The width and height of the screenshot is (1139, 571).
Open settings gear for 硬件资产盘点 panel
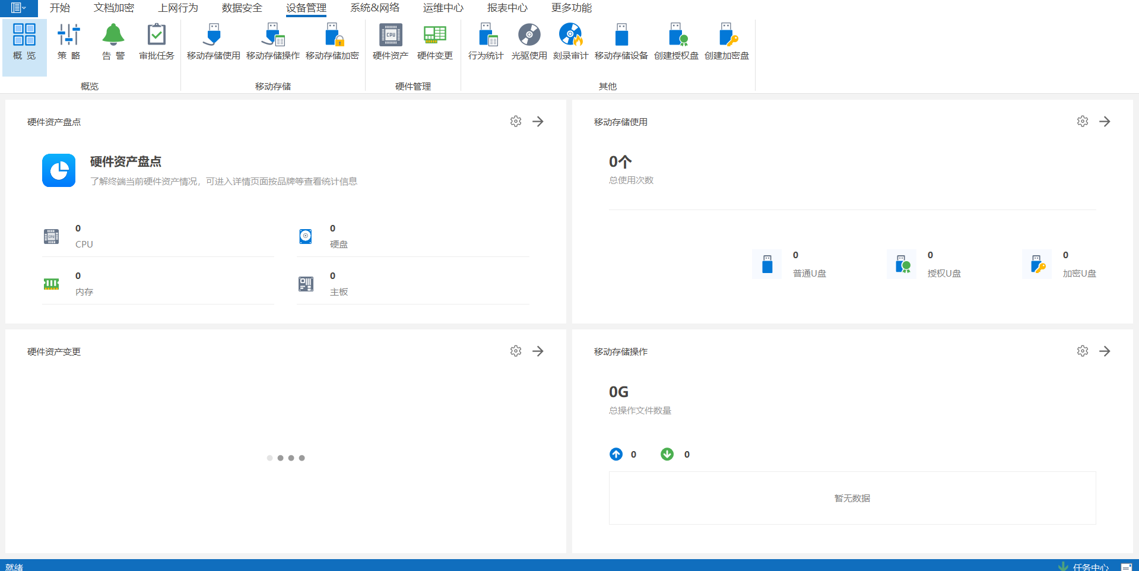pos(516,121)
